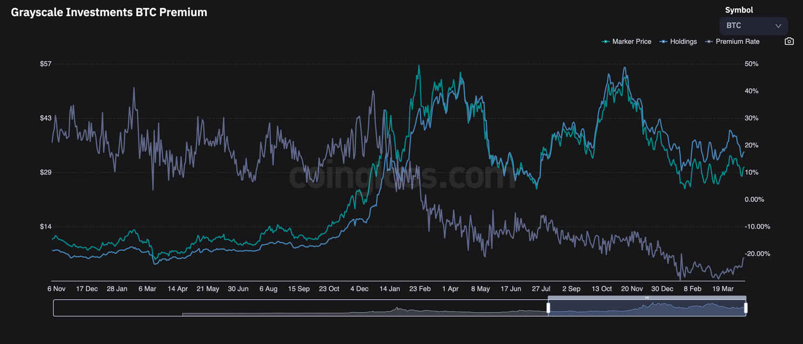Click the '-20.00%' right axis label
Viewport: 803px width, 344px height.
point(758,253)
